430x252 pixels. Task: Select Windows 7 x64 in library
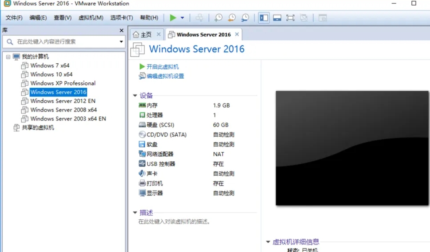coord(50,65)
